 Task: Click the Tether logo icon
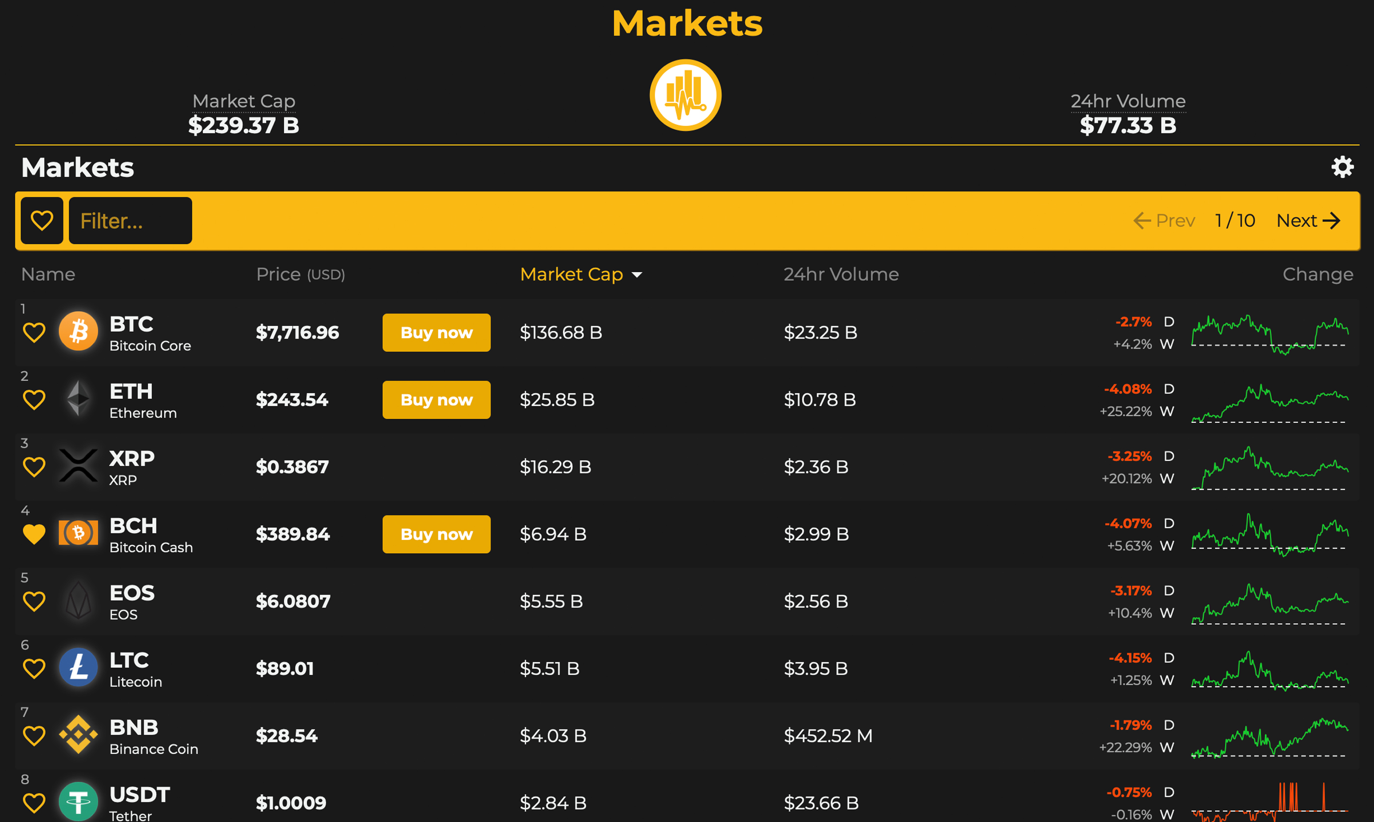click(x=78, y=801)
